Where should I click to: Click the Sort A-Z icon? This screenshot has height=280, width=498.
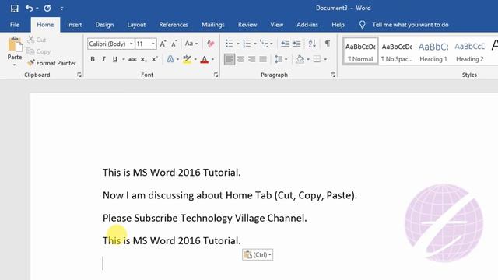tap(312, 44)
